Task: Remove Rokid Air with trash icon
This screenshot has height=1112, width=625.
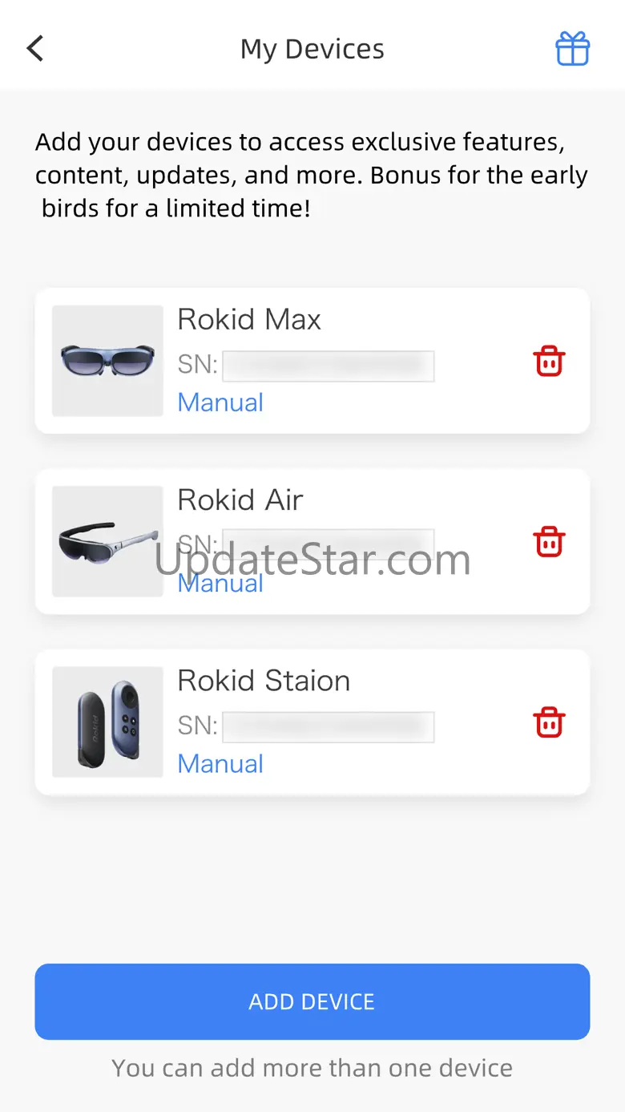Action: click(550, 542)
